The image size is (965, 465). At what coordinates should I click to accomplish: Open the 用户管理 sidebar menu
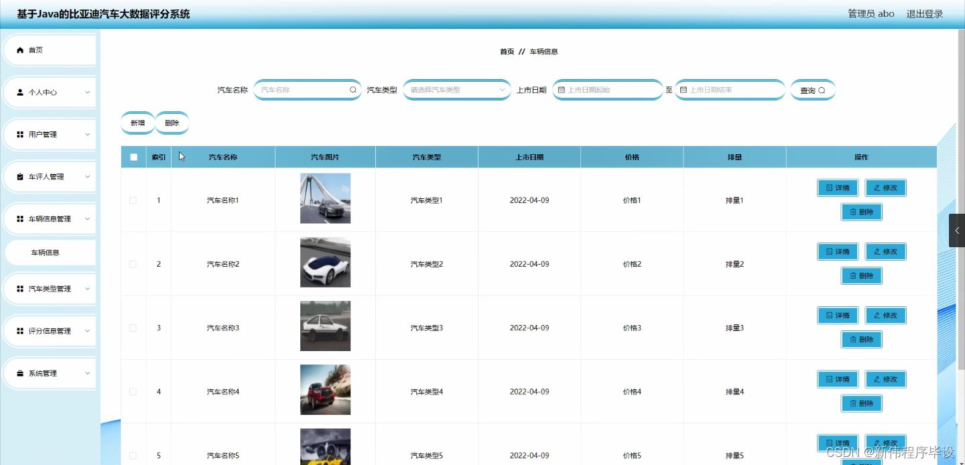[50, 135]
